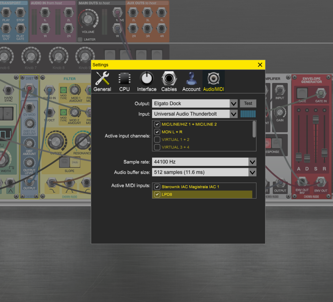Image resolution: width=333 pixels, height=302 pixels.
Task: Click Aux Outs 2R jack
Action: pyautogui.click(x=133, y=28)
